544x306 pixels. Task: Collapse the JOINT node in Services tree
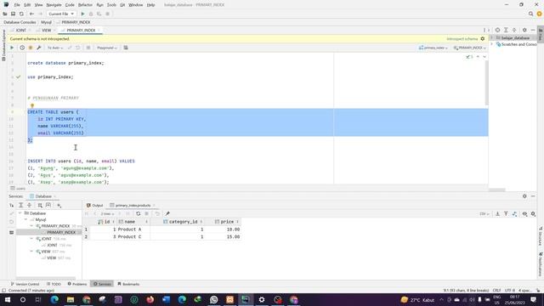pos(31,239)
